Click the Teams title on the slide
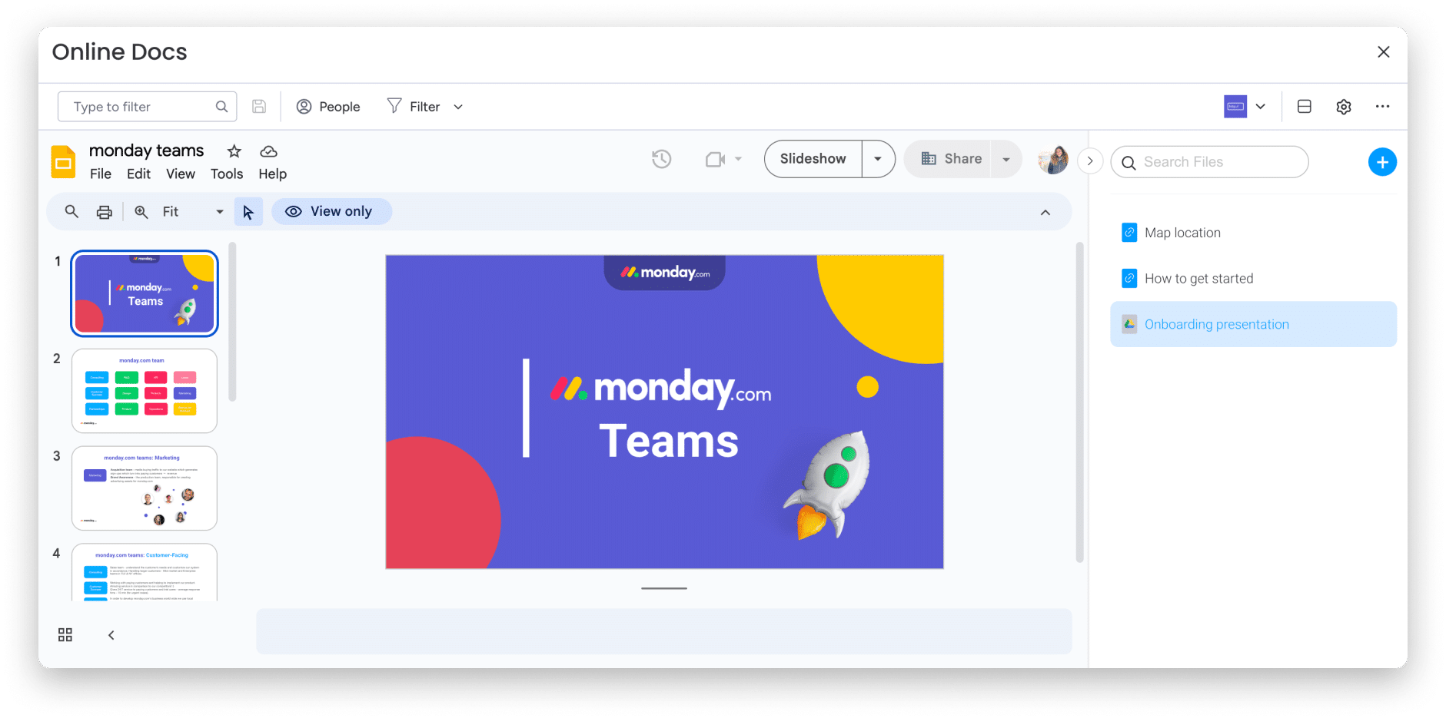Screen dimensions: 1446x718 tap(669, 442)
